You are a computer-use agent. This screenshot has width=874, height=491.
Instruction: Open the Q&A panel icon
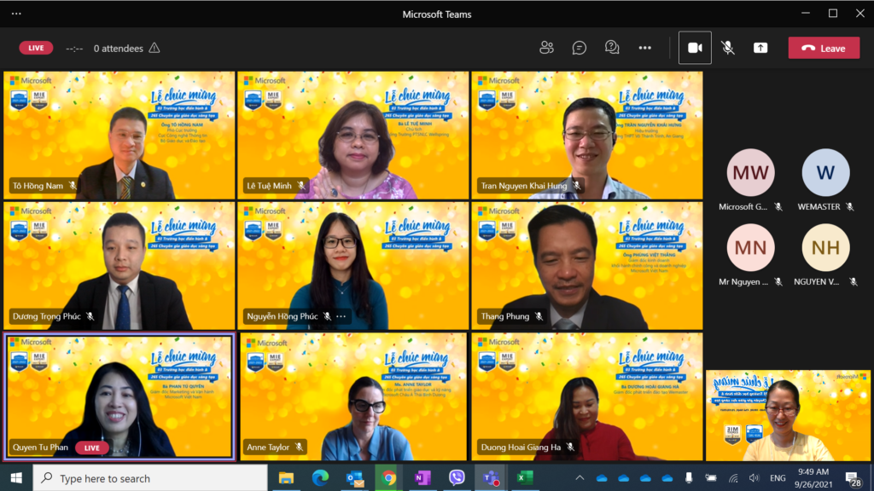(x=612, y=48)
